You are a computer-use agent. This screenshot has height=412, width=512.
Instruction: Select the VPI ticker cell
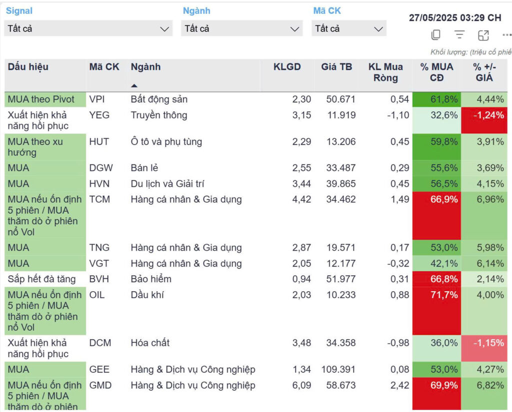click(x=97, y=99)
